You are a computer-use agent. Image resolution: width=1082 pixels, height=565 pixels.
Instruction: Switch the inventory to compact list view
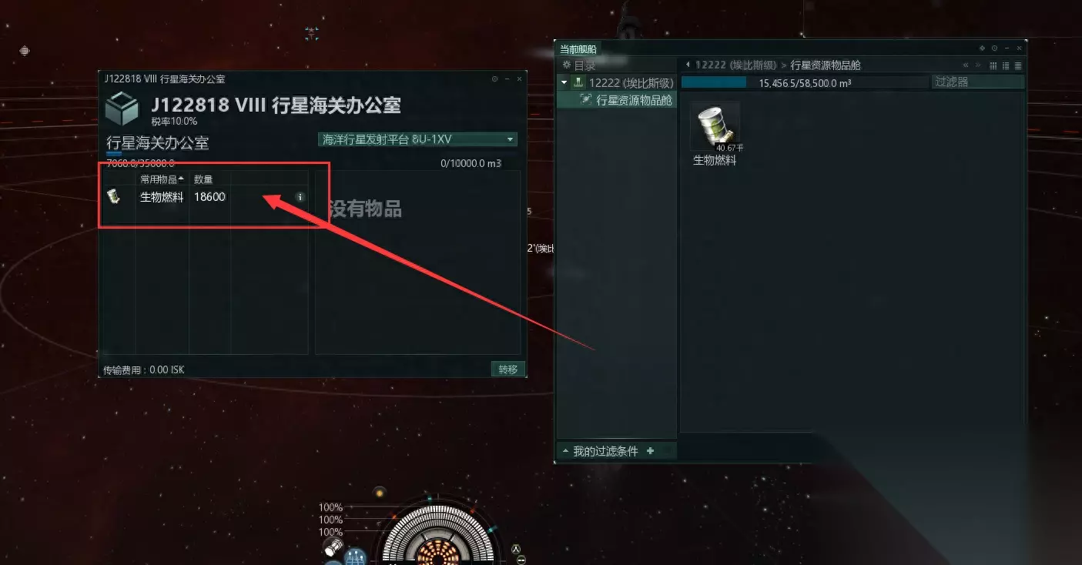click(x=1018, y=65)
